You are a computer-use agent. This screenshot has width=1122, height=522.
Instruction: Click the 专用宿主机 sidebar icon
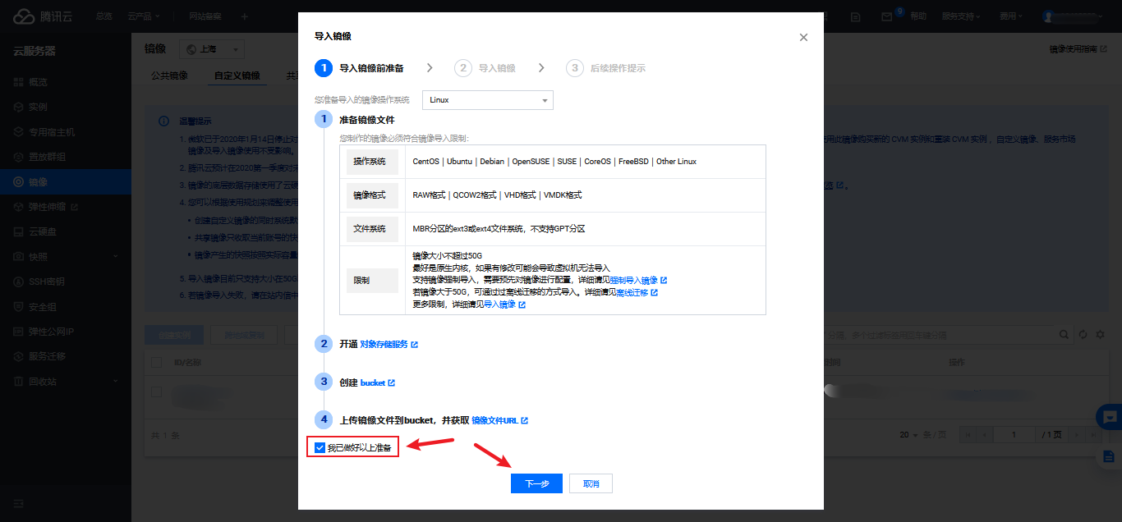[19, 131]
